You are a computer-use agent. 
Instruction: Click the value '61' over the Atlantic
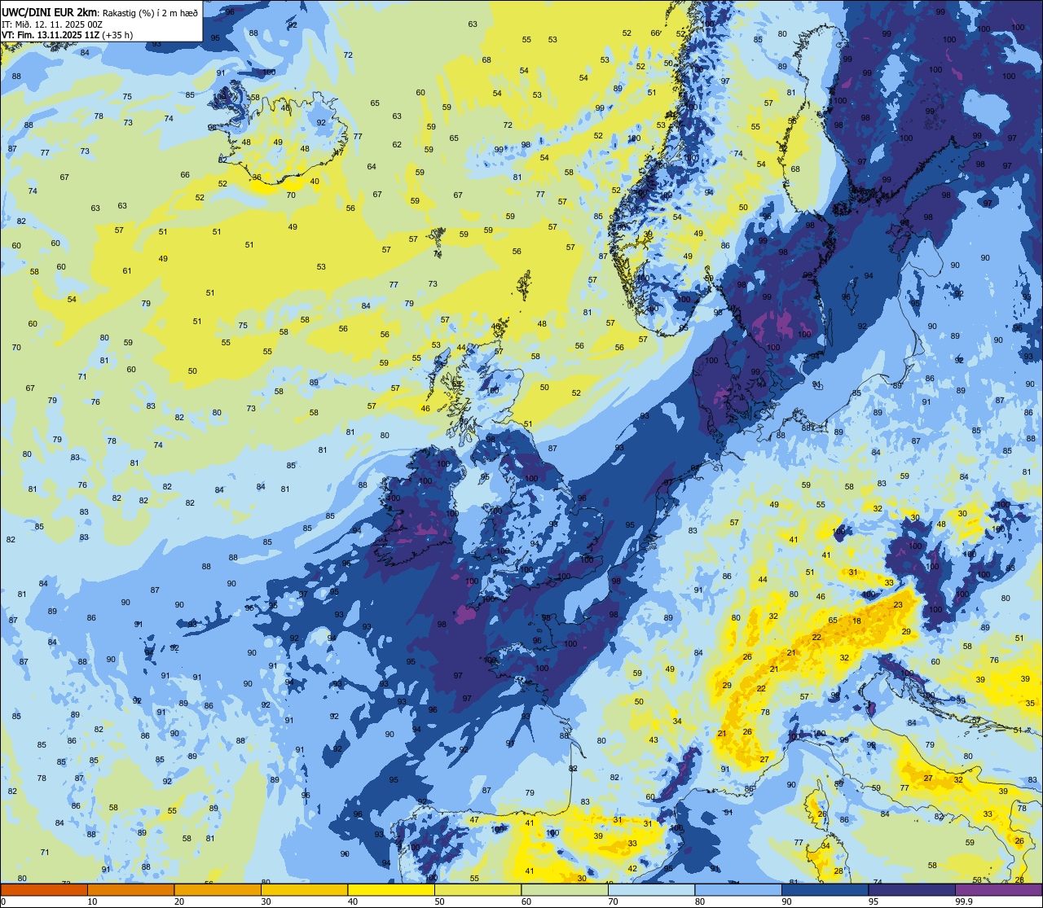pos(127,270)
